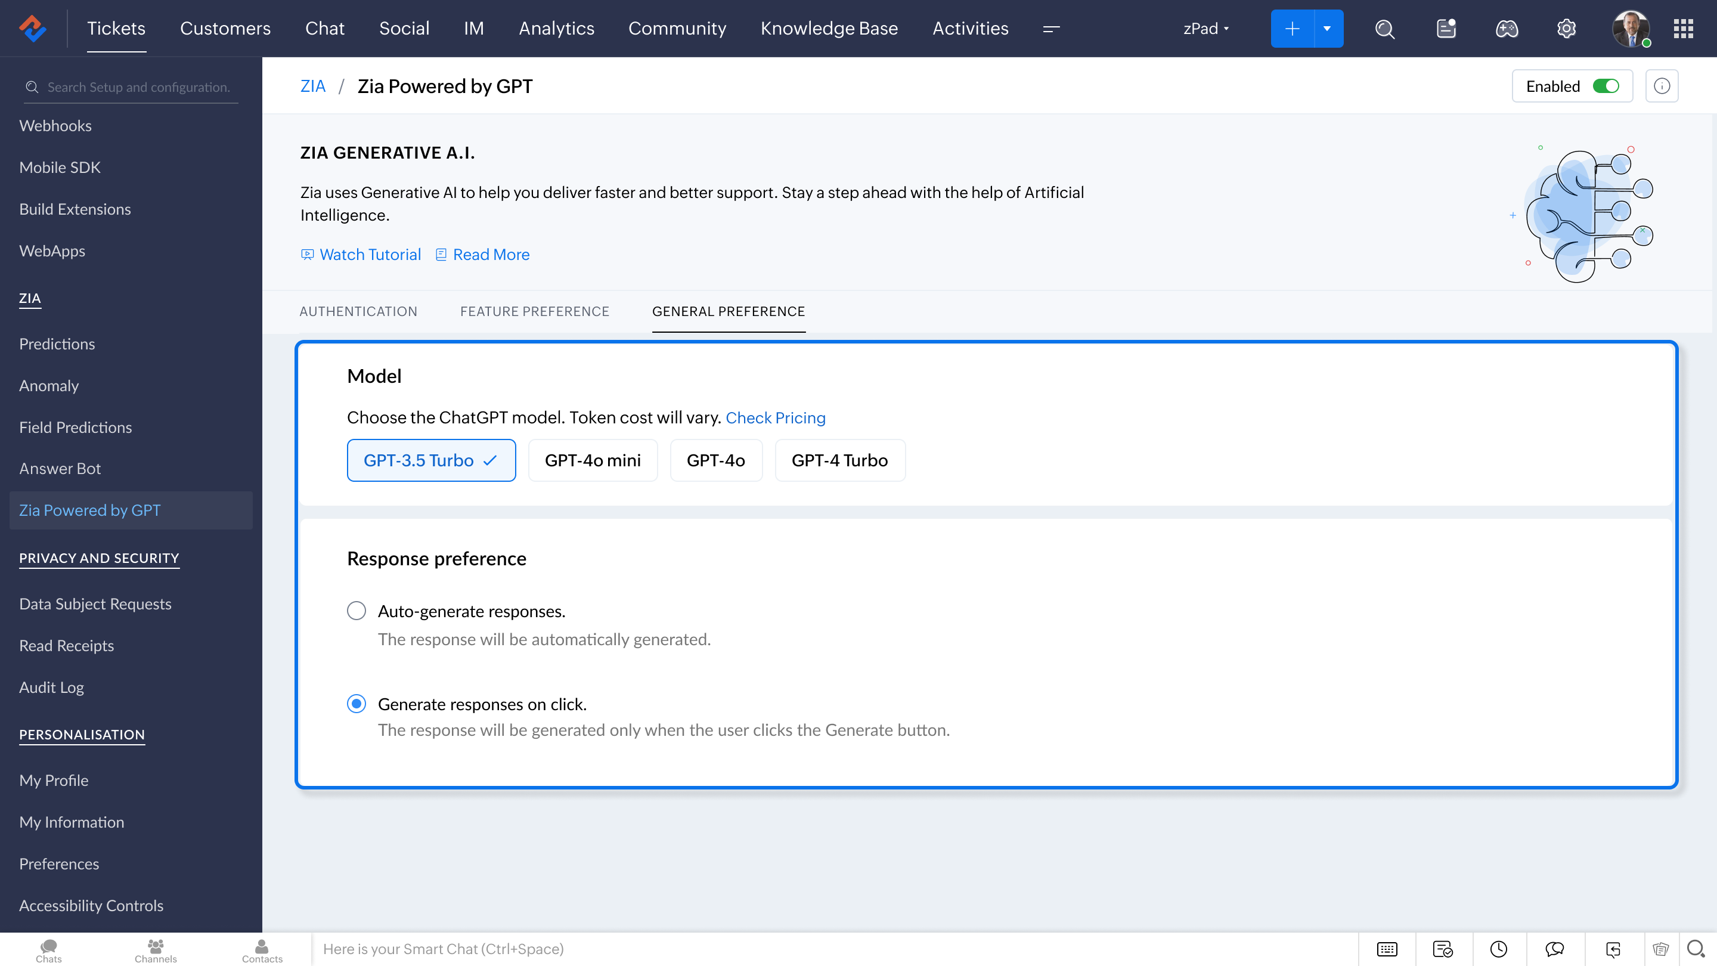Open the dropdown arrow beside plus button

point(1327,29)
